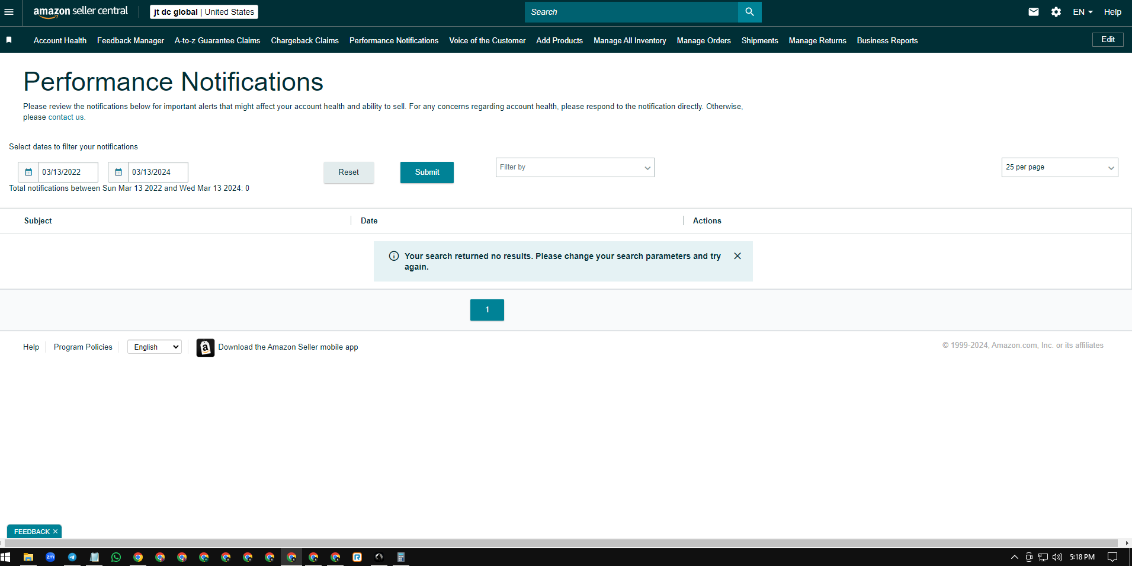Click the Meet Now camera tray icon
1132x566 pixels.
[x=1029, y=557]
